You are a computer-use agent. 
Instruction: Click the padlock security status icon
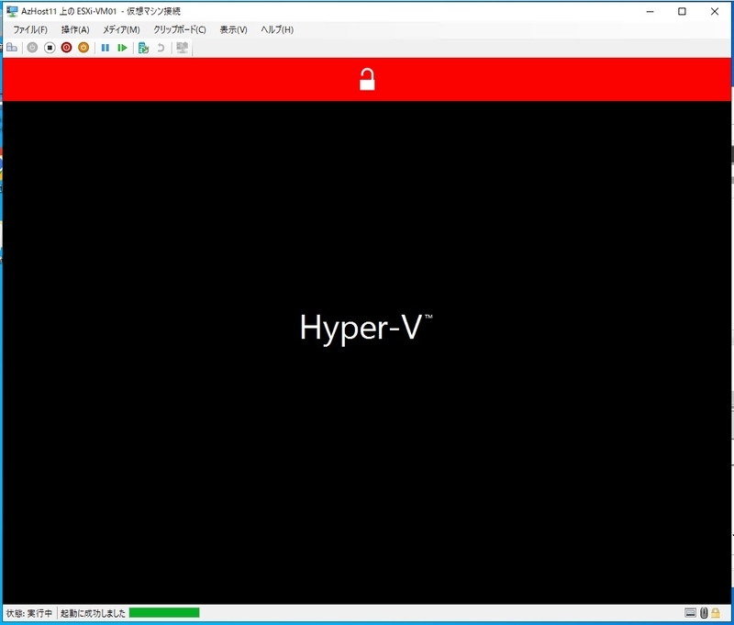(716, 612)
